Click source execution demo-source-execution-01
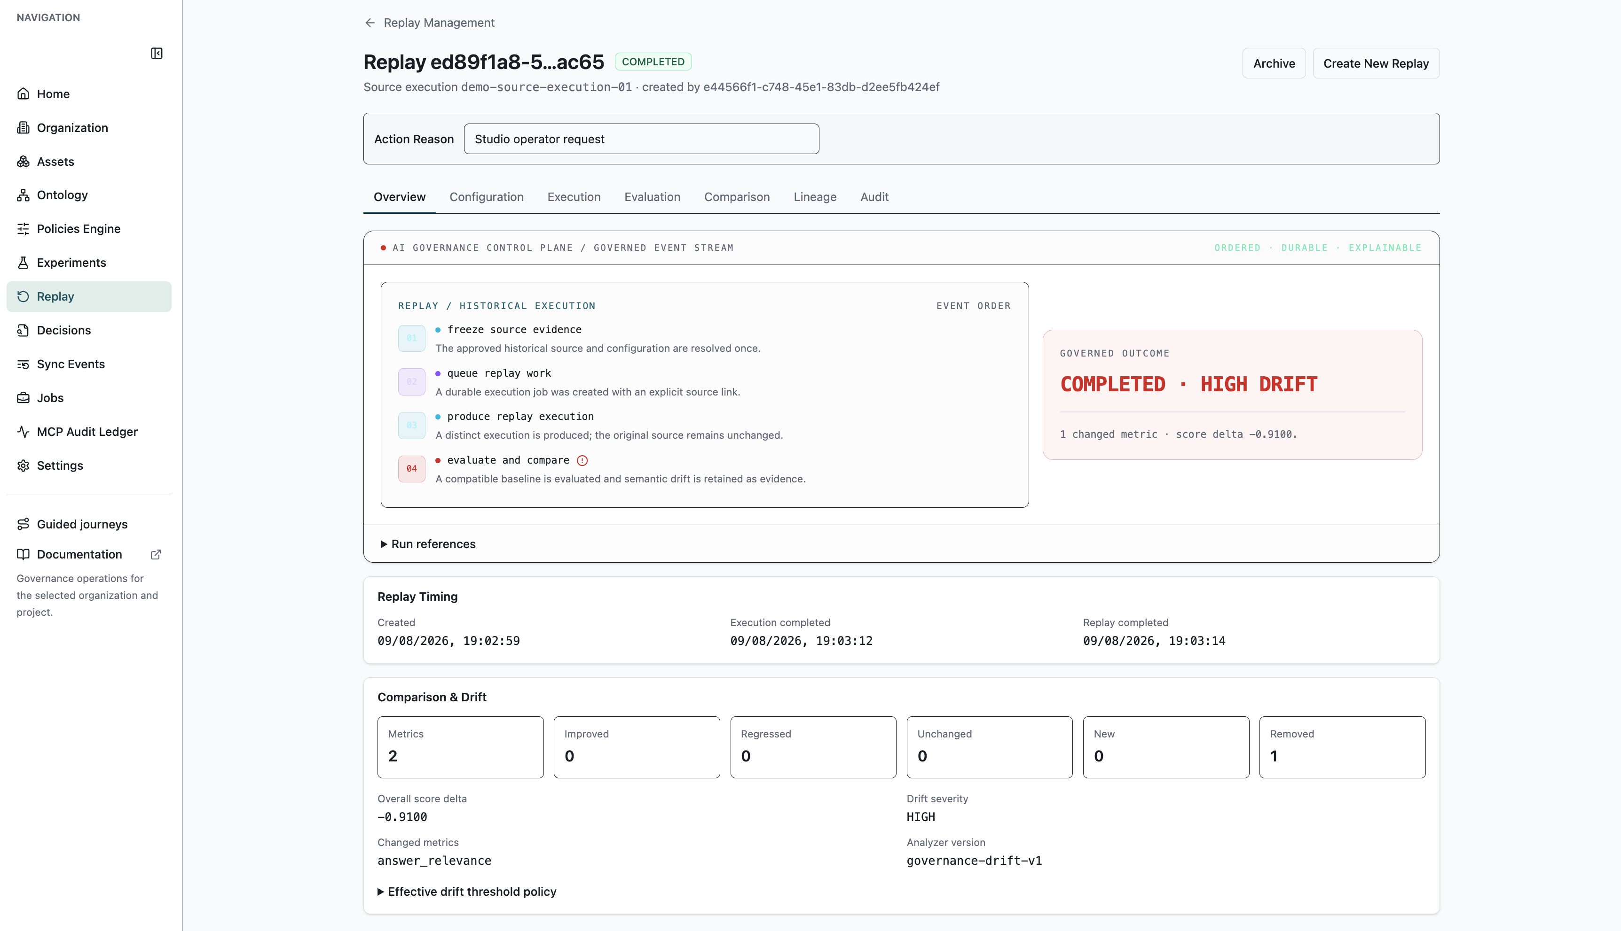Viewport: 1621px width, 931px height. [546, 87]
